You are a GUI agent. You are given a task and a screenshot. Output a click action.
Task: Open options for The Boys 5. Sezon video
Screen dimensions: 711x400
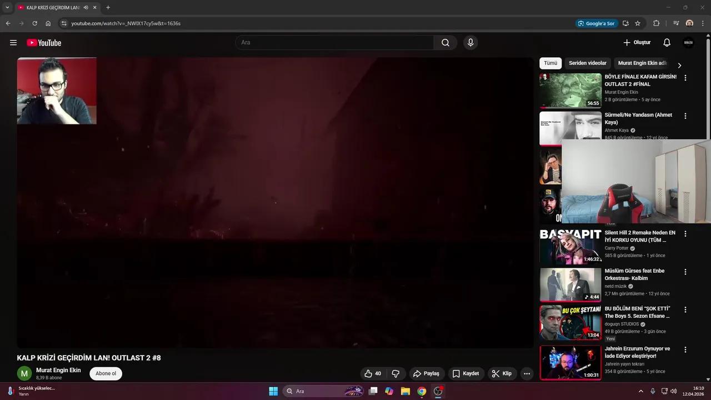pyautogui.click(x=685, y=309)
